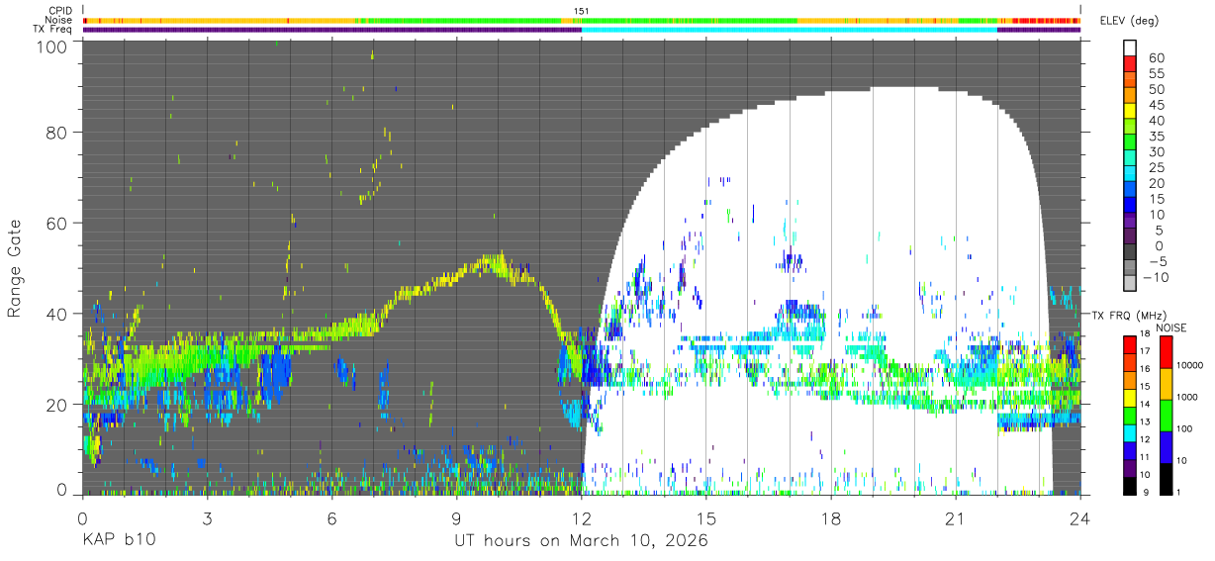Click the elevation legend value 40
The width and height of the screenshot is (1215, 561).
click(x=1157, y=121)
